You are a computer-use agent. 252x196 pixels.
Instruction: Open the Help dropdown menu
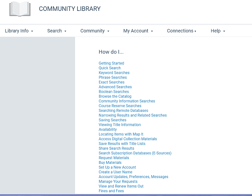coord(218,31)
